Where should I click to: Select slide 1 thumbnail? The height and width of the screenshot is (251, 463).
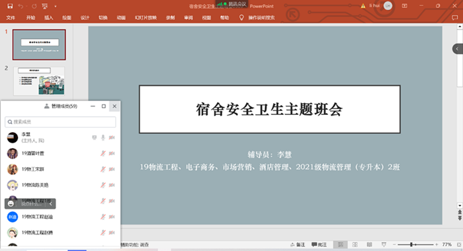[39, 44]
